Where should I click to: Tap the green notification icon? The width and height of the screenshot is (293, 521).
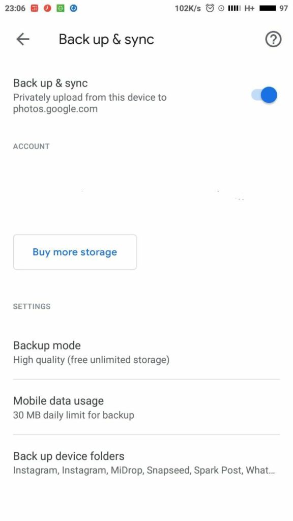tap(60, 8)
